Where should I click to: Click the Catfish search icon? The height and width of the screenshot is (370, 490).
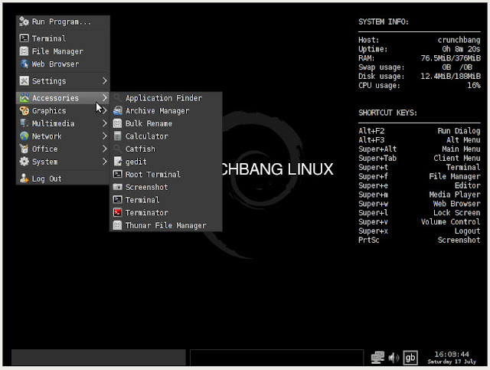(x=117, y=149)
